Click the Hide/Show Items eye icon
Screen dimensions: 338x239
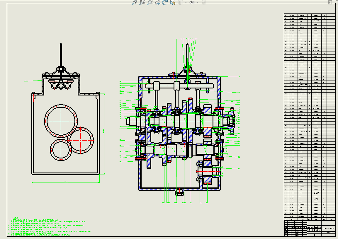(x=192, y=2)
